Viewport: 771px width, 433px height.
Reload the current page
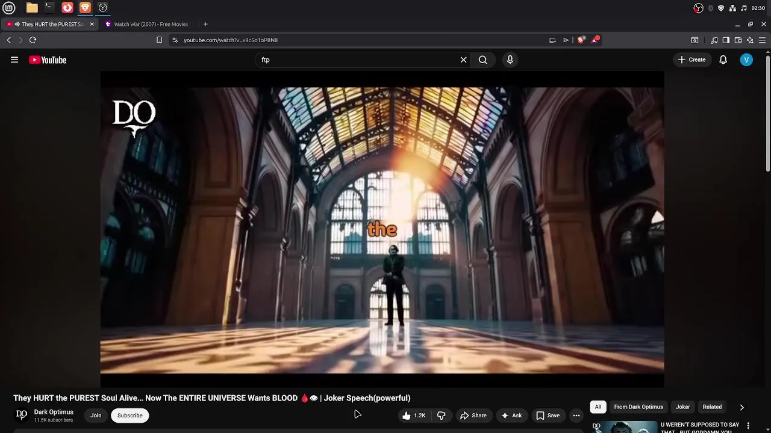click(33, 40)
